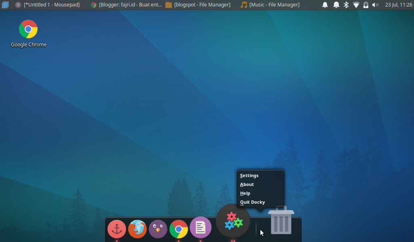Launch Firefox from the dock
The image size is (414, 242).
[137, 229]
